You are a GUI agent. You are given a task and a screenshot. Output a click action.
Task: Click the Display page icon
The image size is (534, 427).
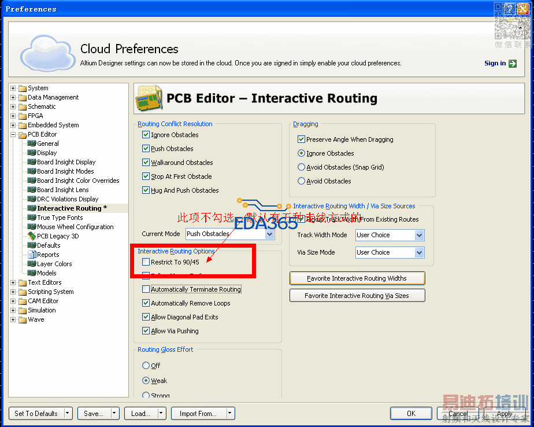coord(32,153)
